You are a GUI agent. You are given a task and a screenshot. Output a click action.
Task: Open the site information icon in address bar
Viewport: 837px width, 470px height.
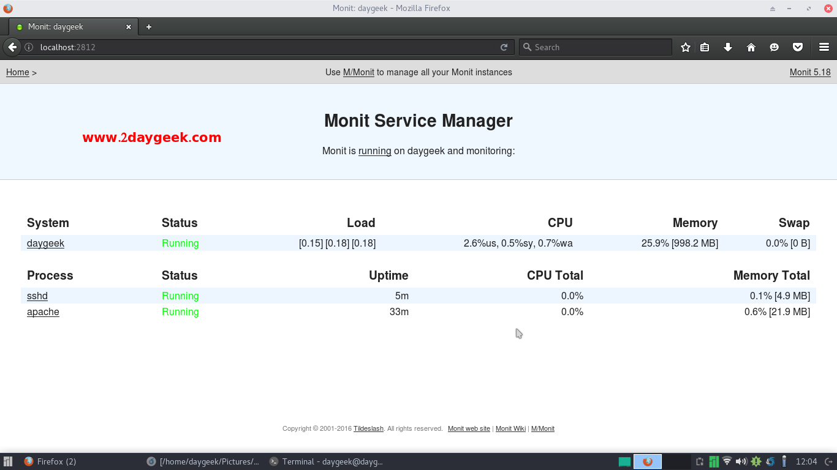pyautogui.click(x=28, y=47)
